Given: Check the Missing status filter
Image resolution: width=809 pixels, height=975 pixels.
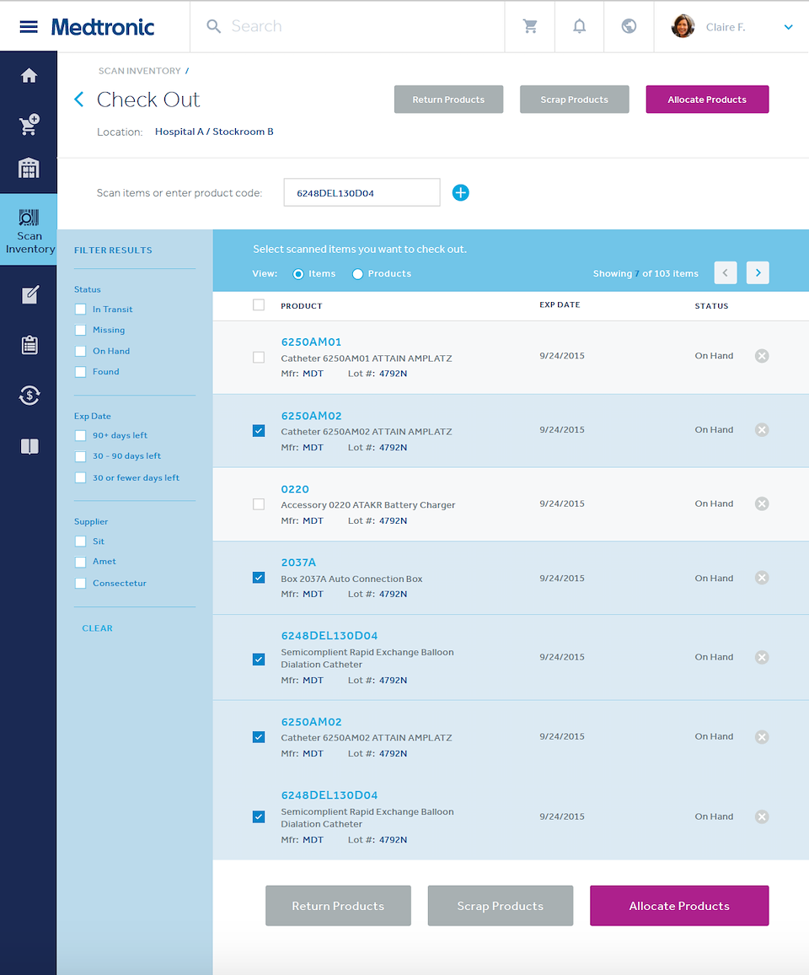Looking at the screenshot, I should point(80,330).
